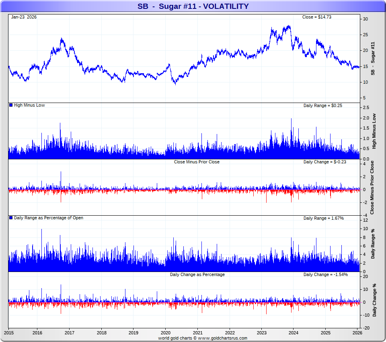This screenshot has height=342, width=386.
Task: Click the 2024 x-axis year label
Action: click(294, 333)
